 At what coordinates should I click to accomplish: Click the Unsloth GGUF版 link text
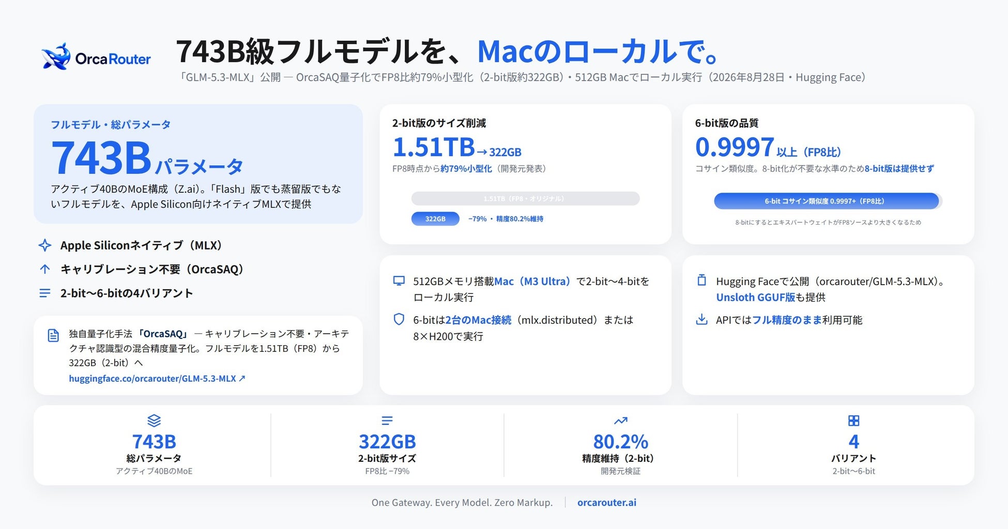[x=755, y=297]
